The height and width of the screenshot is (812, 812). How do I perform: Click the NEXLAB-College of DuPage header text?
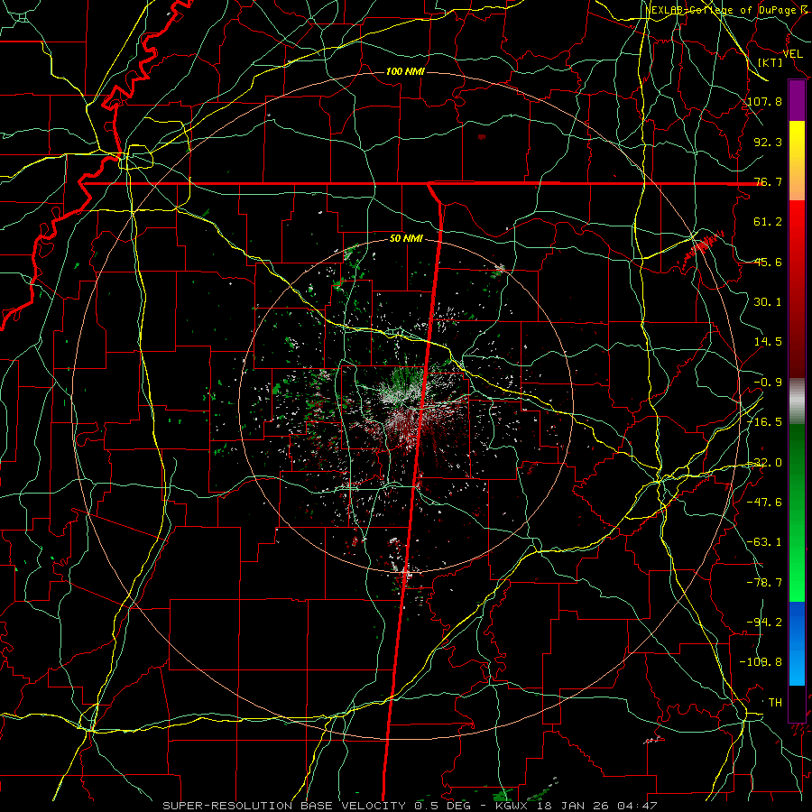coord(725,10)
